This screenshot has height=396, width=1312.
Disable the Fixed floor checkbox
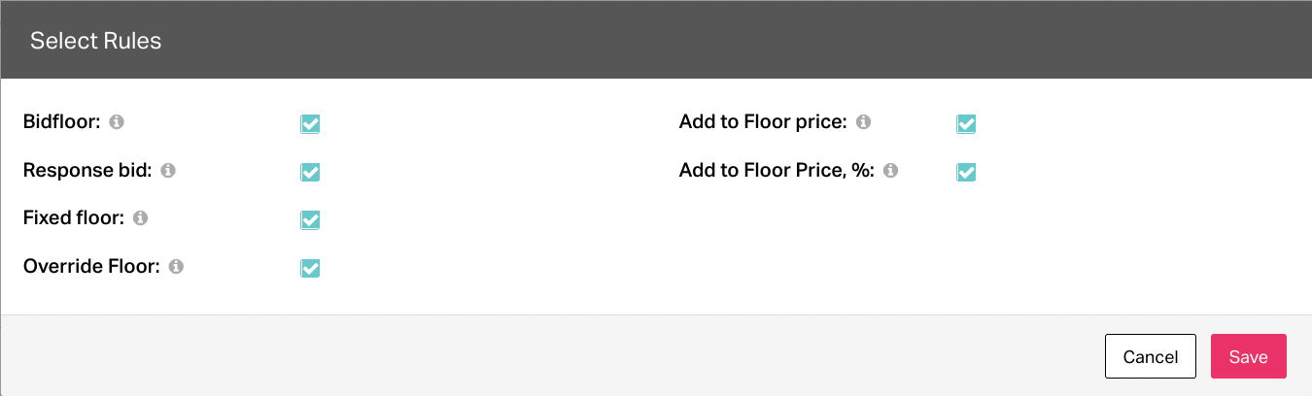coord(310,220)
